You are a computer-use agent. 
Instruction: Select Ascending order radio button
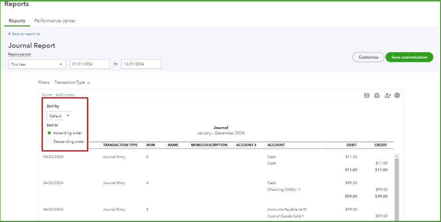tap(49, 133)
